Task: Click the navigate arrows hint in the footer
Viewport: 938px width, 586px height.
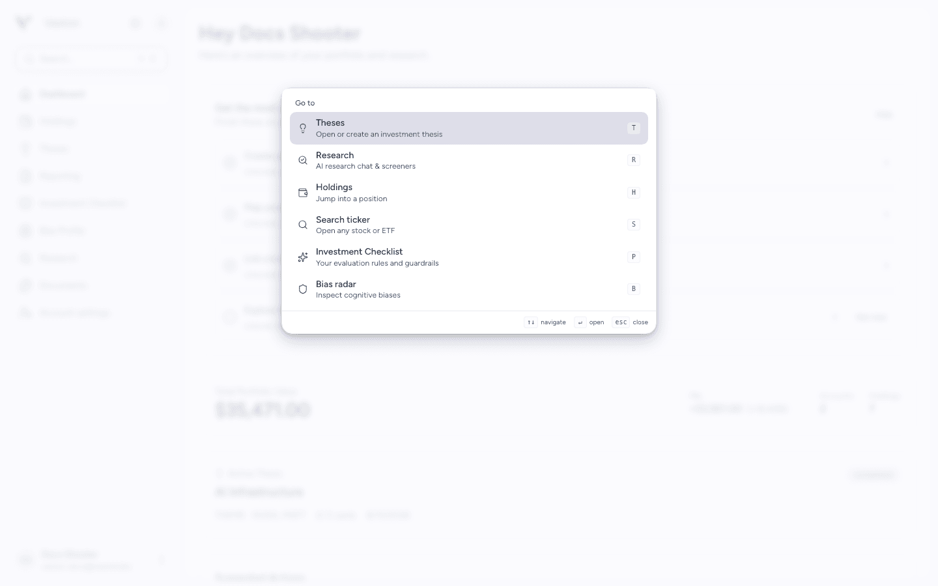Action: click(545, 322)
